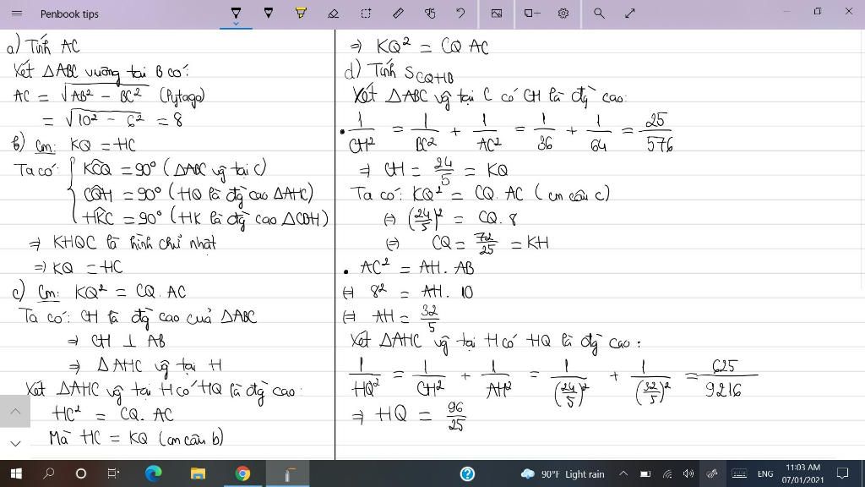Open the hamburger navigation menu
The image size is (865, 487).
click(17, 14)
